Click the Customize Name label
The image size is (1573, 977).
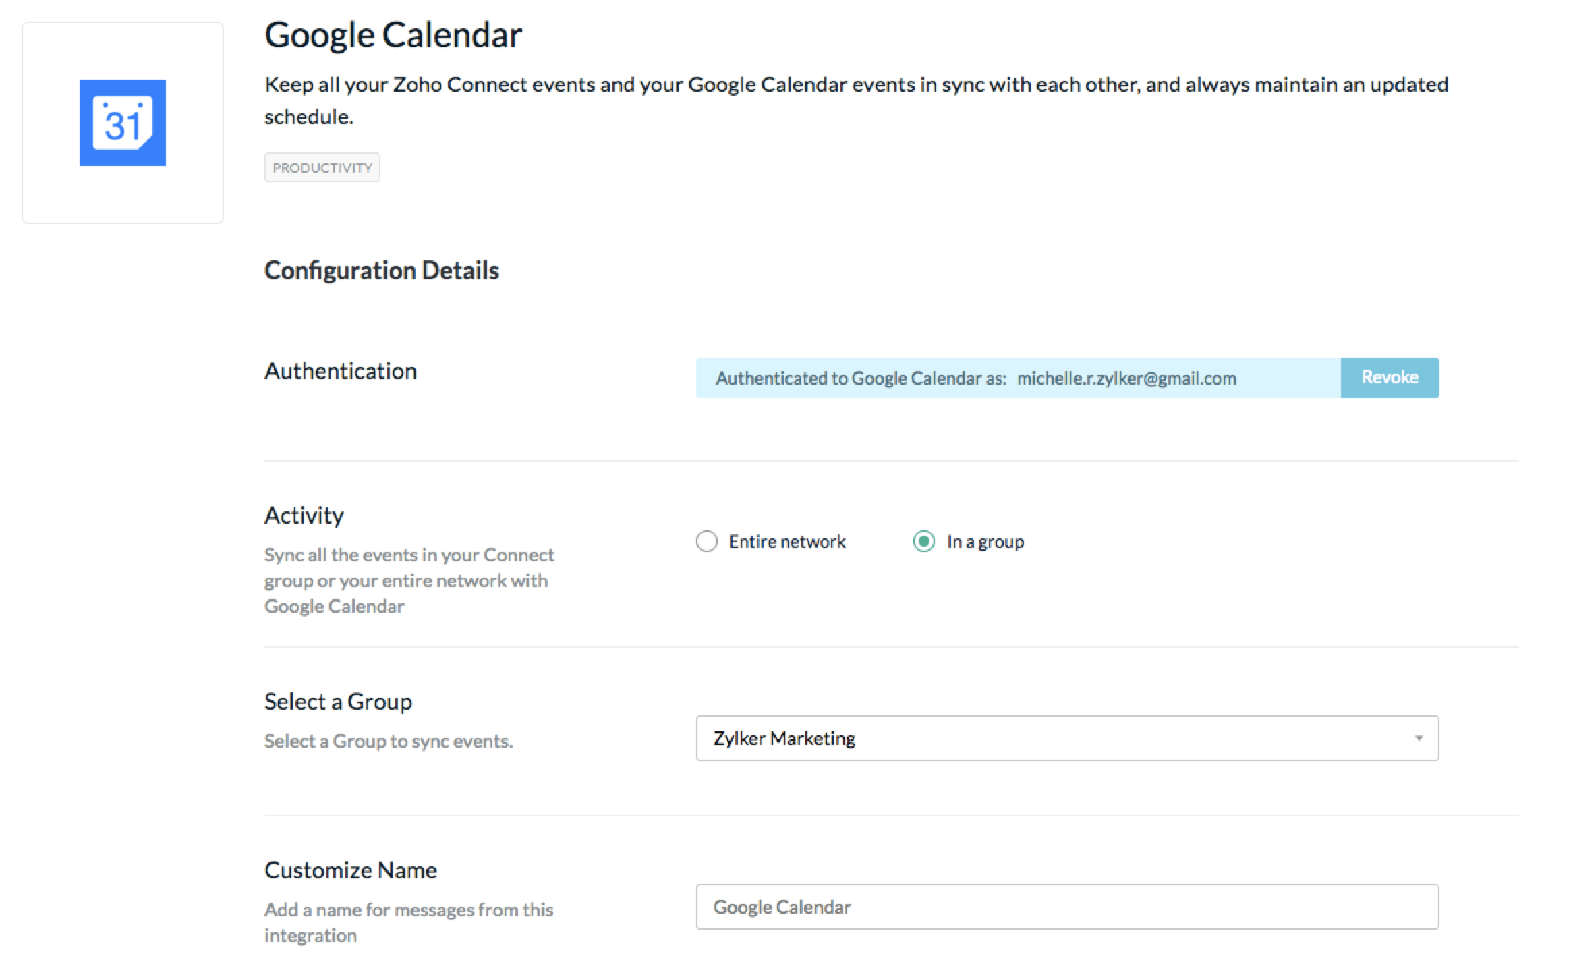350,870
